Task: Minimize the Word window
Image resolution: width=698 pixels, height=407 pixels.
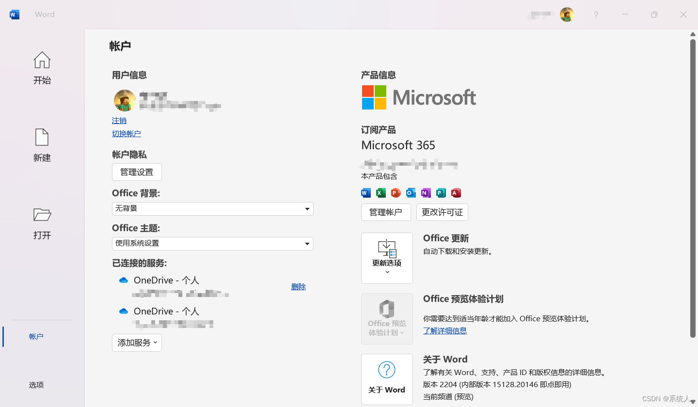Action: click(625, 15)
